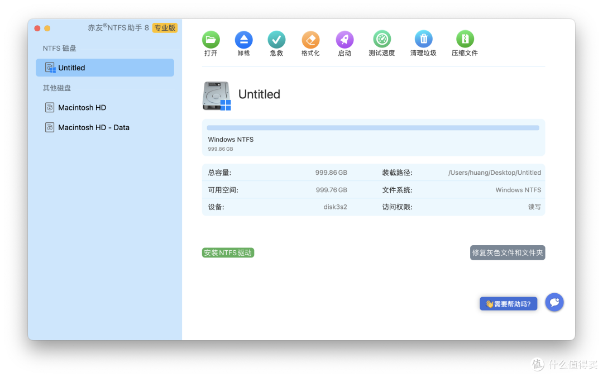603x377 pixels.
Task: Click the mount path /Users/huang/Desktop/Untitled
Action: (495, 173)
